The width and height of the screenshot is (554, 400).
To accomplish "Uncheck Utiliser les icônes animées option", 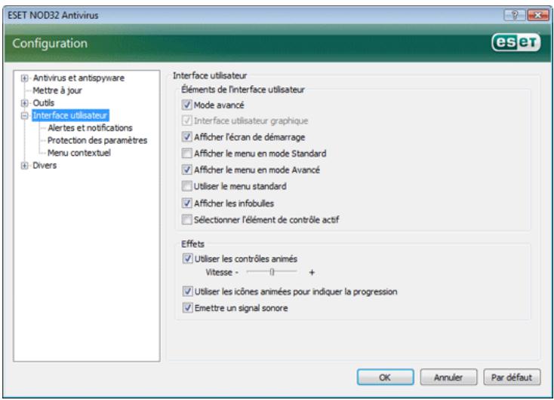I will pos(187,292).
